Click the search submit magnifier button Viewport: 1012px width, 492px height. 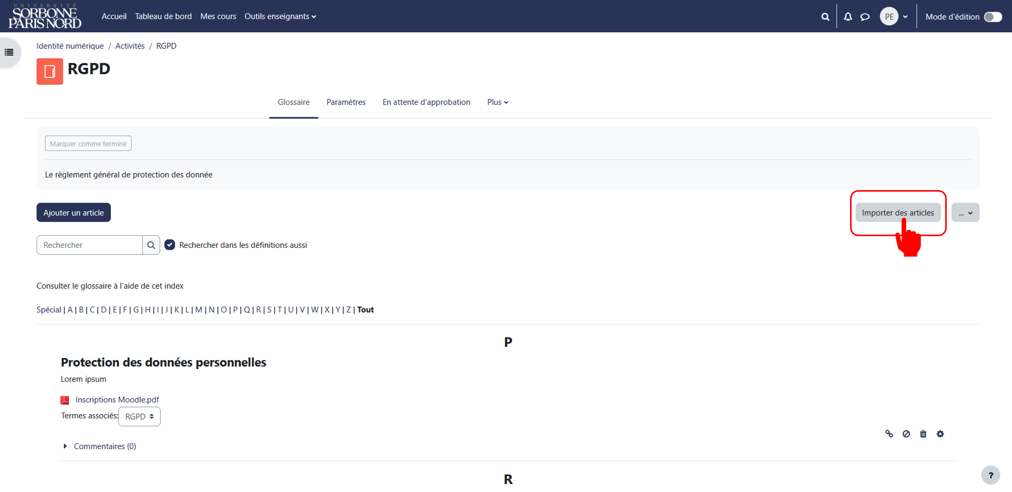[151, 245]
